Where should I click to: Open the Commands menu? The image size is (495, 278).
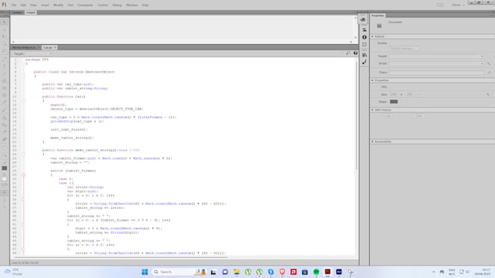[85, 5]
